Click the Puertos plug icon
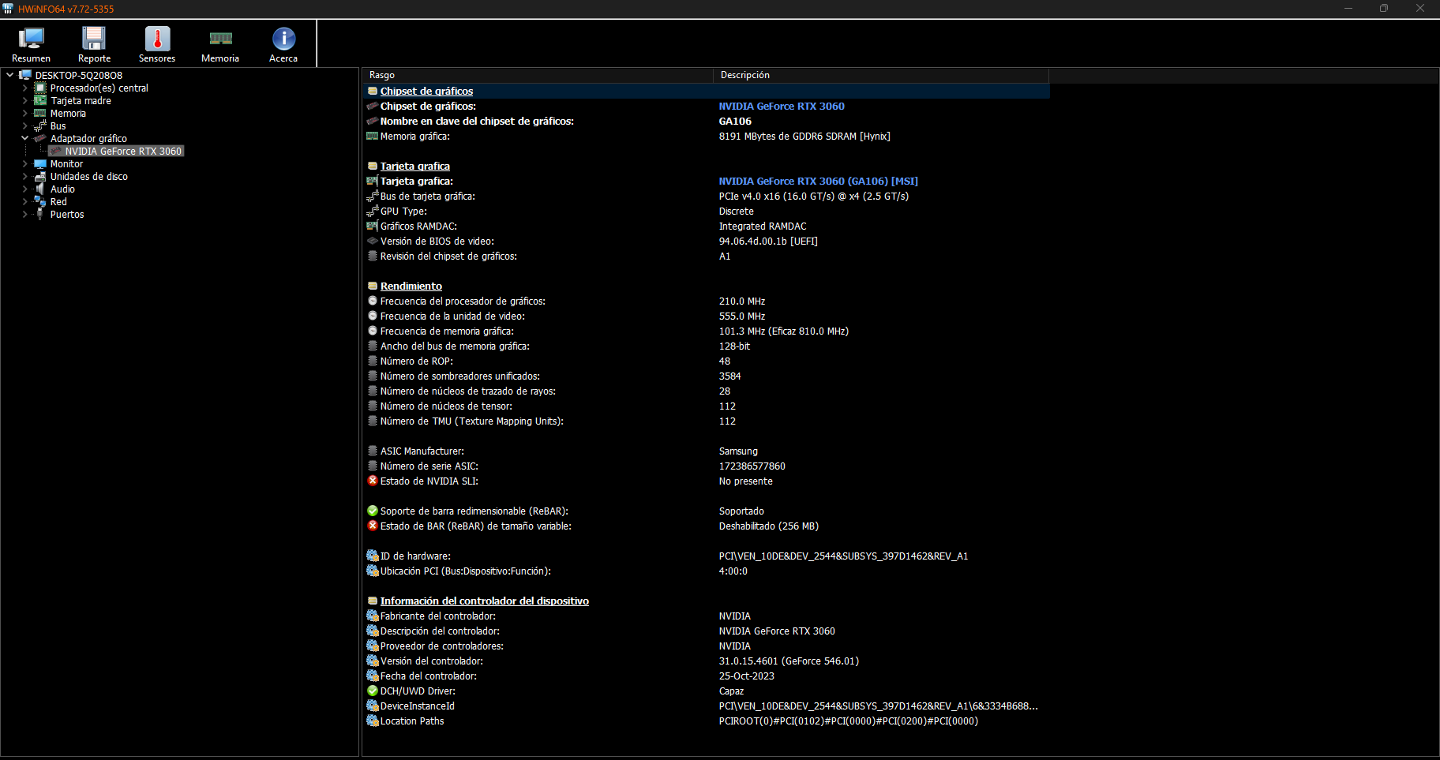Screen dimensions: 1440x760 coord(40,215)
